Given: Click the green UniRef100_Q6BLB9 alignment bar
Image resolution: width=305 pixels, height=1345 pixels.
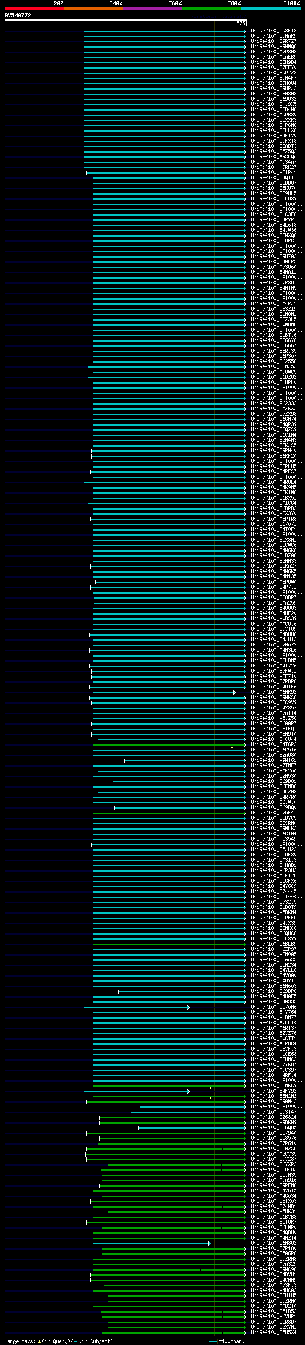Looking at the screenshot, I should point(170,944).
